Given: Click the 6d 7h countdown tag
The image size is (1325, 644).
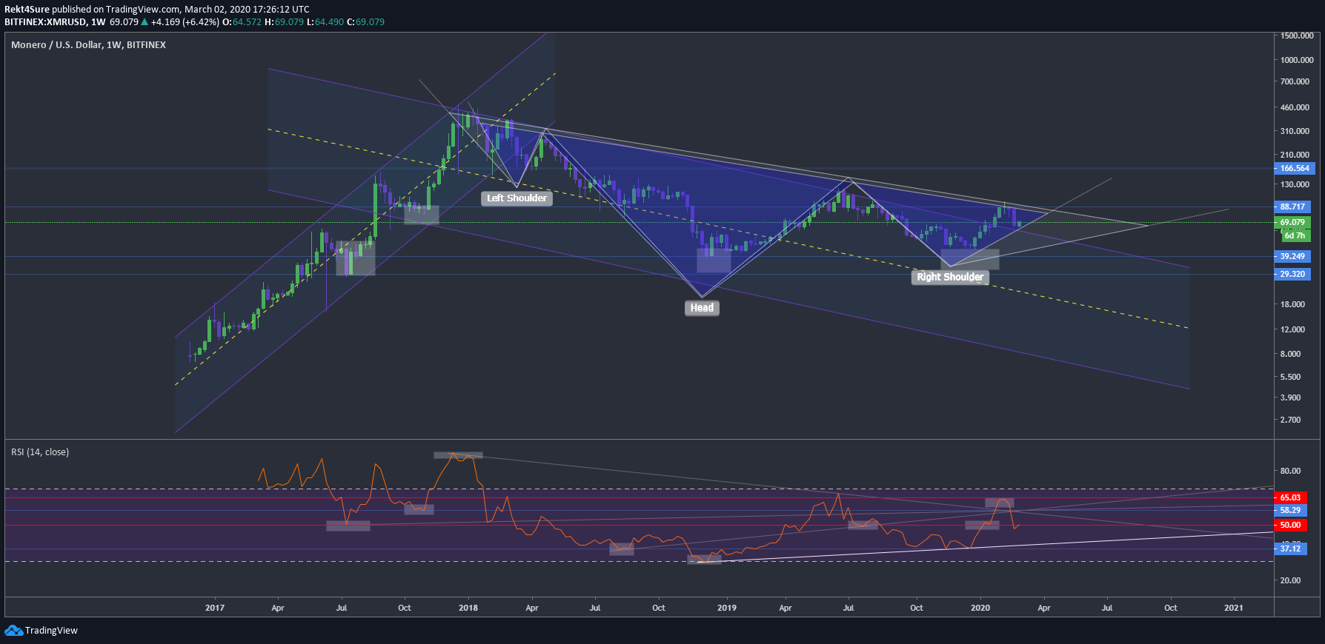Looking at the screenshot, I should pyautogui.click(x=1295, y=236).
